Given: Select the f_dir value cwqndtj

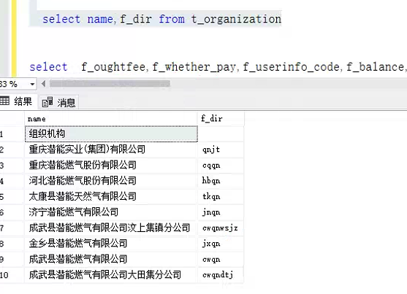Looking at the screenshot, I should point(221,275).
